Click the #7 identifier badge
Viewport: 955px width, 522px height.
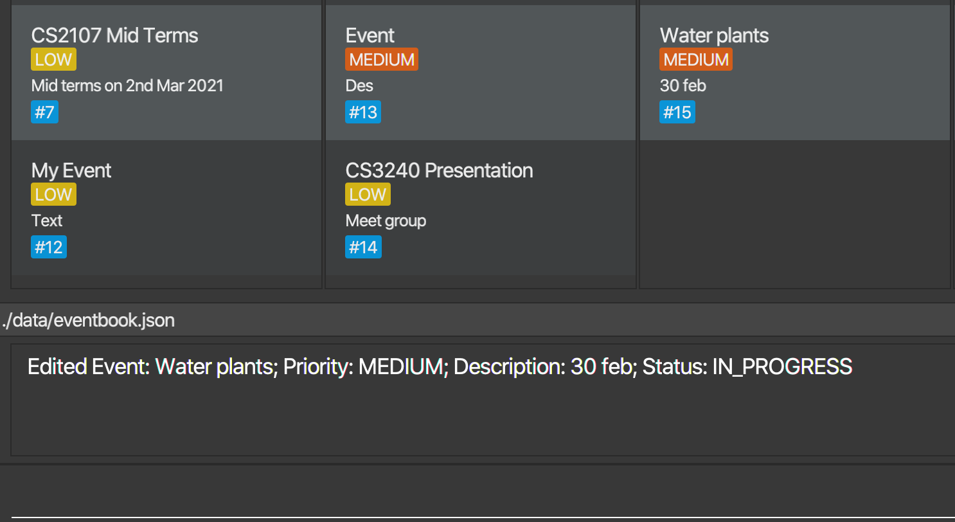pyautogui.click(x=44, y=113)
